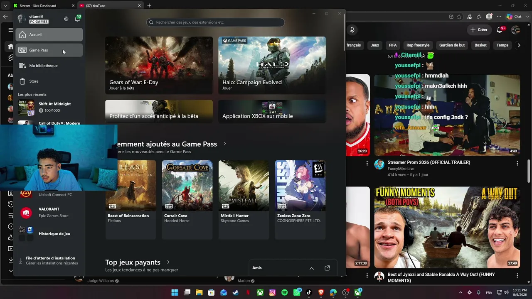Show more YouTube filter chips arrow

click(x=519, y=45)
